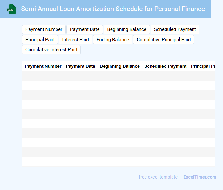The image size is (223, 190).
Task: Click the Principal Paid tag
Action: click(40, 40)
